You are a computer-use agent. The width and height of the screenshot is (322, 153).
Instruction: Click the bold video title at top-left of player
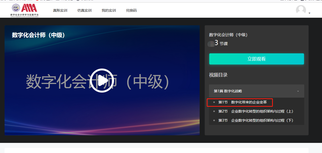point(39,35)
